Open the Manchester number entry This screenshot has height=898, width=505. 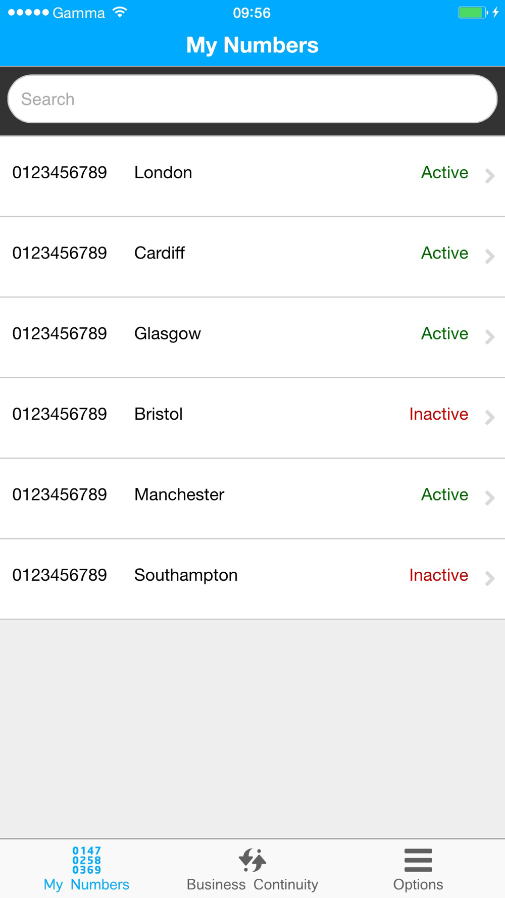pyautogui.click(x=252, y=498)
